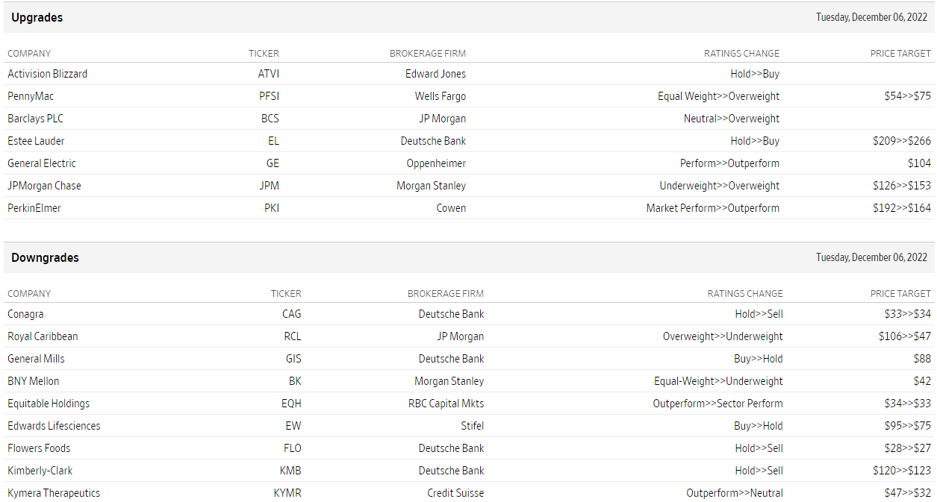Click the Underweight>>Overweight rating for JPMorgan Chase
The height and width of the screenshot is (502, 937).
[719, 186]
